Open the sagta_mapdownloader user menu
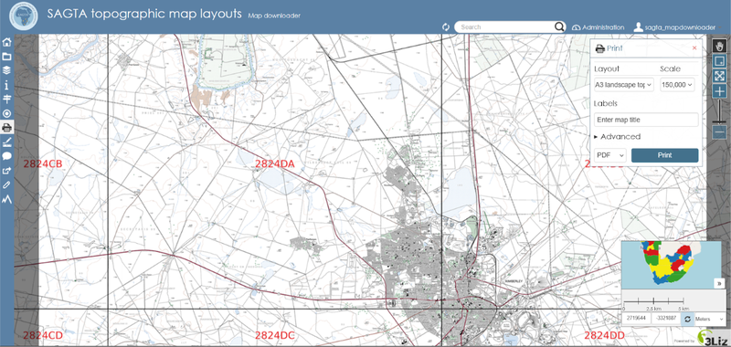 coord(678,27)
